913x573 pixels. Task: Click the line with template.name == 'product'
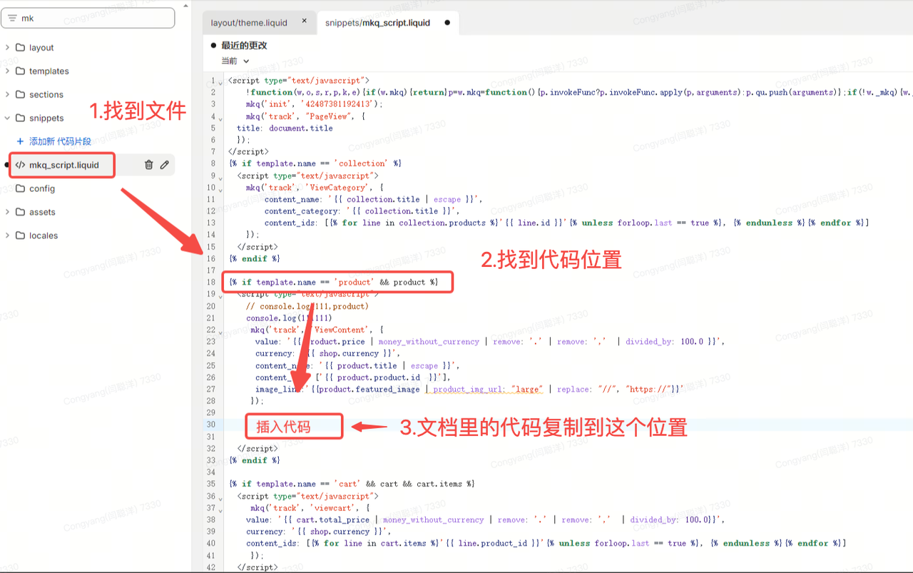tap(334, 282)
